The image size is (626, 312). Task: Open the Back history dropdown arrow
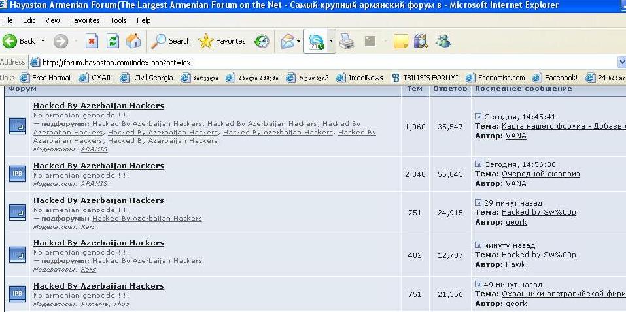[x=43, y=41]
